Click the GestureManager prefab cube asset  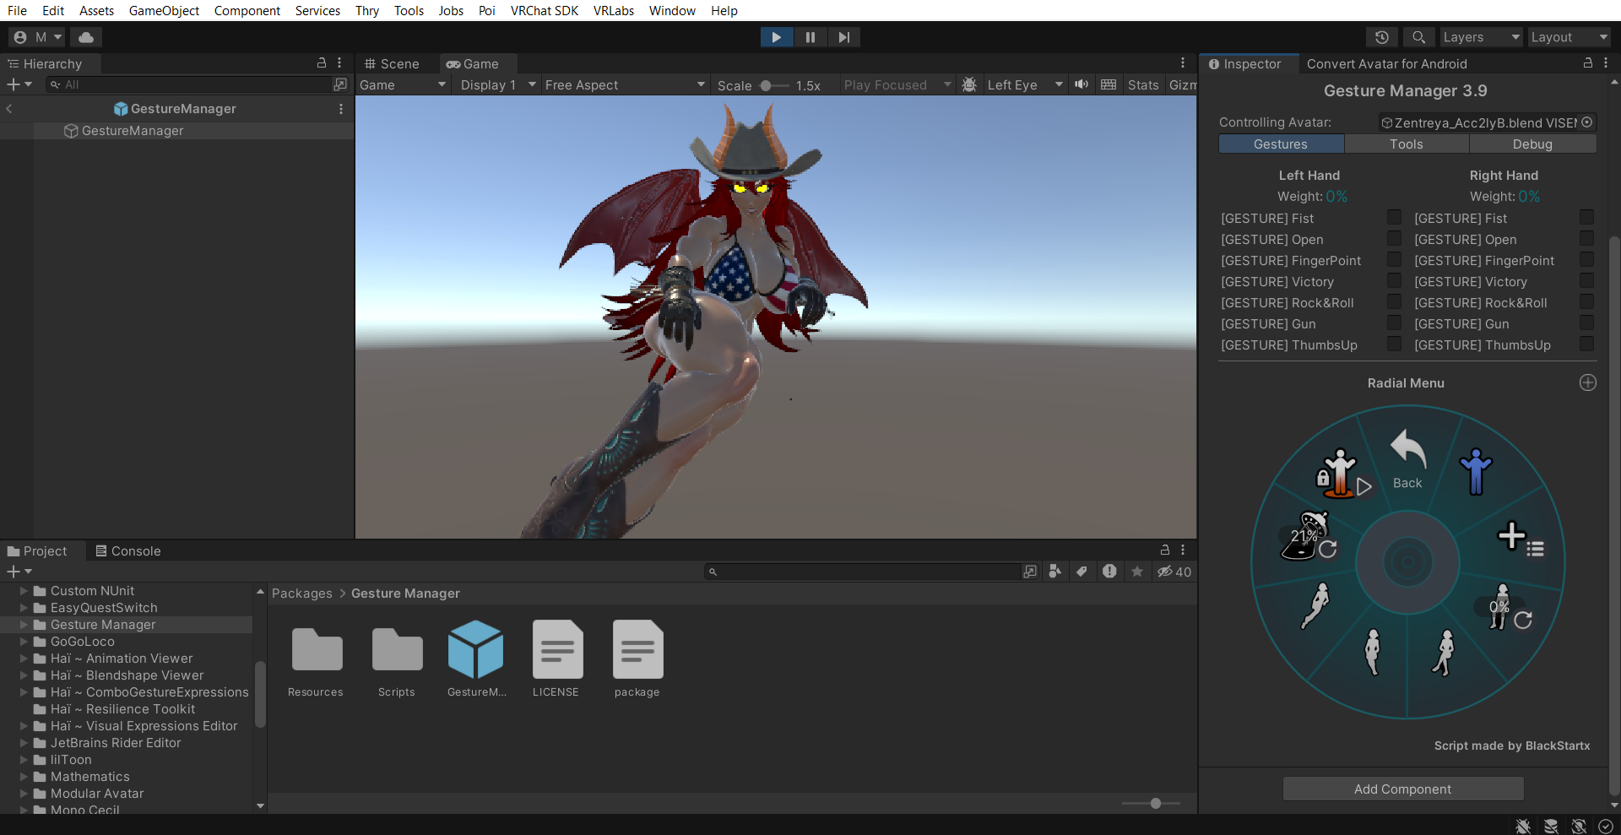click(x=476, y=659)
